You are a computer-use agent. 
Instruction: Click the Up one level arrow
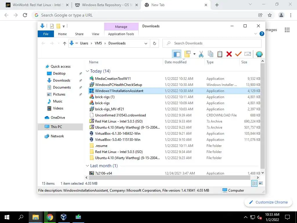coord(65,44)
